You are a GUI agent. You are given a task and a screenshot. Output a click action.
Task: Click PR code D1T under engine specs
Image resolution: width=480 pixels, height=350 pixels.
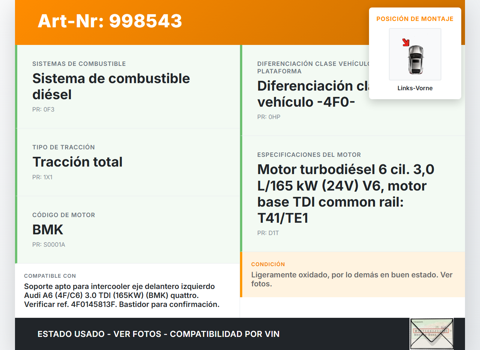tap(268, 233)
